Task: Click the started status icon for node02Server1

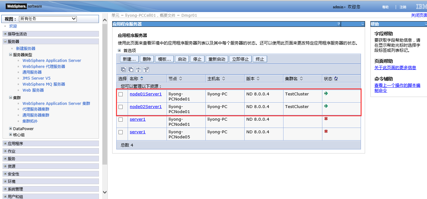Action: click(x=326, y=106)
